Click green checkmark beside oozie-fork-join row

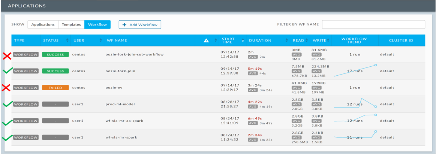point(7,70)
